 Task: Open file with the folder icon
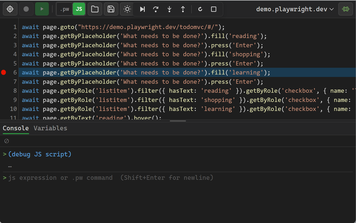pyautogui.click(x=95, y=9)
